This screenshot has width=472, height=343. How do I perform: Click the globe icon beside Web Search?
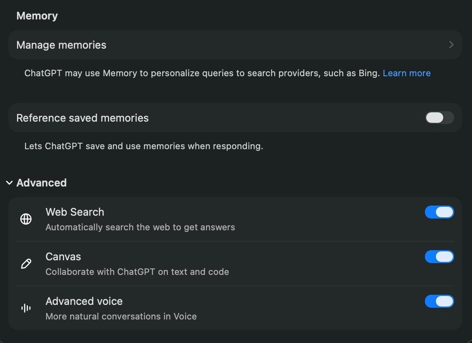point(26,219)
